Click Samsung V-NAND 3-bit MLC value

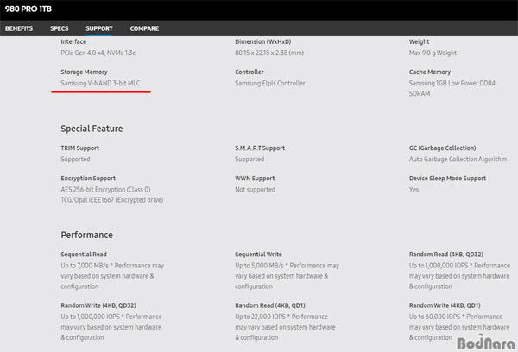[x=100, y=83]
